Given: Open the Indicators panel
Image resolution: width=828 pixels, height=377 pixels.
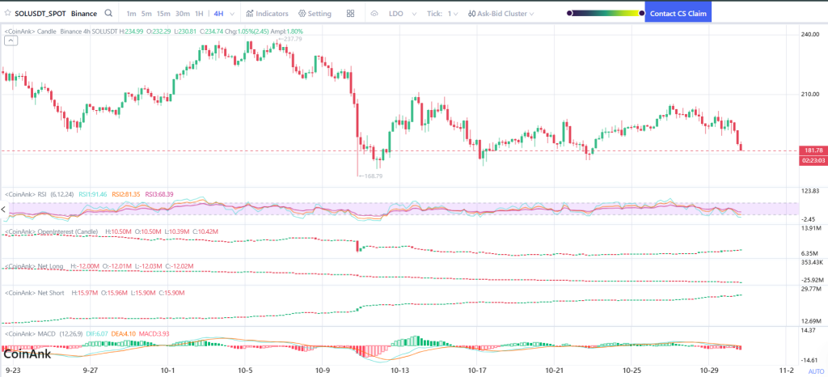Looking at the screenshot, I should coord(266,14).
